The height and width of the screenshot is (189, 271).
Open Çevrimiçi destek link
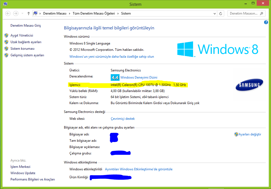tap(123, 119)
